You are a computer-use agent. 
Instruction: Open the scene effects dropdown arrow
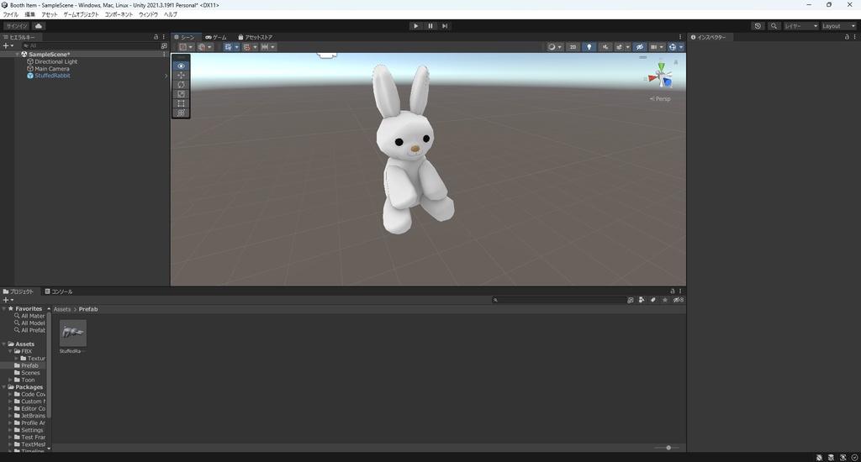pos(627,47)
